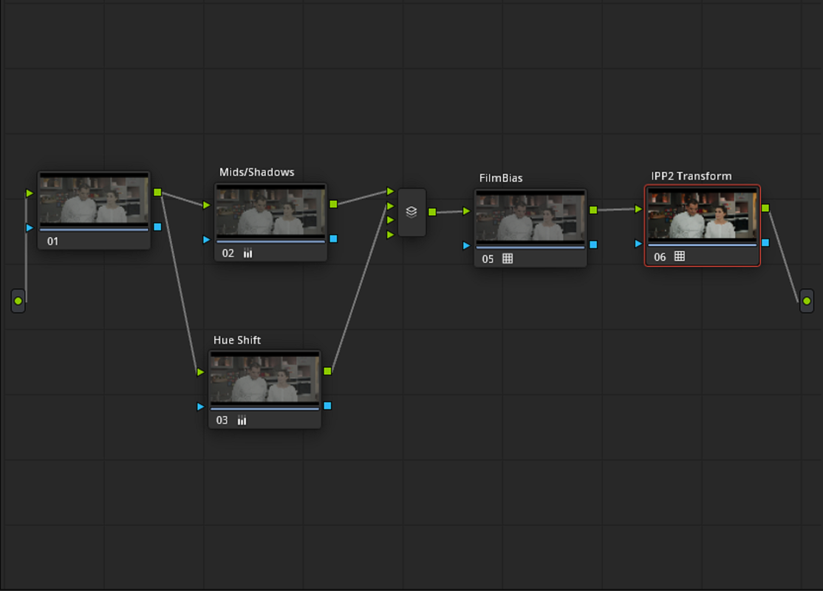Click FilmBias node's green RGB output
Image resolution: width=823 pixels, height=591 pixels.
593,210
